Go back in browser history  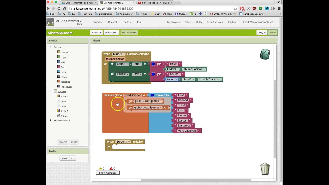(x=48, y=8)
